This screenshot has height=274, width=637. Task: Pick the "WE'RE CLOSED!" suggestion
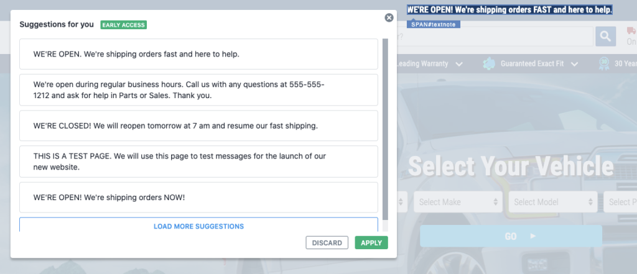(198, 126)
